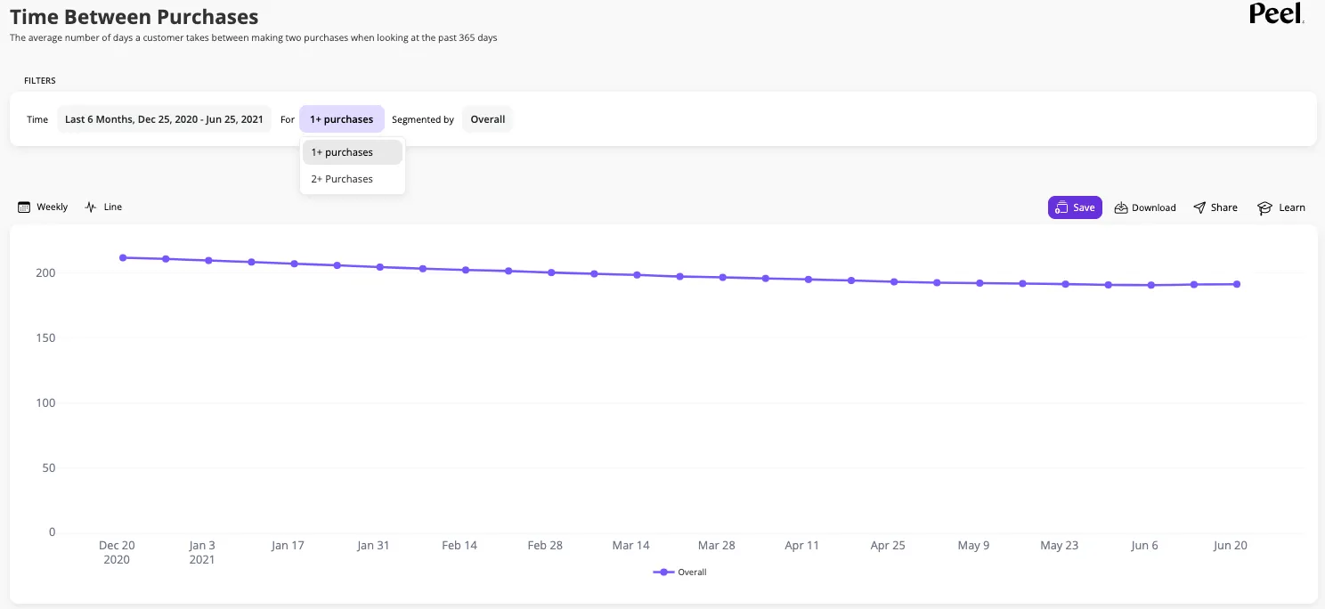Click the Download tray icon
Image resolution: width=1325 pixels, height=609 pixels.
pos(1122,207)
